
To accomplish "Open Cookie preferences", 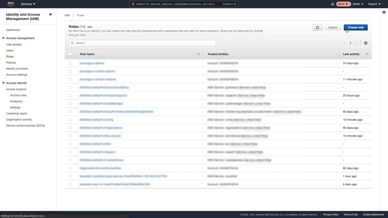I will (x=373, y=215).
